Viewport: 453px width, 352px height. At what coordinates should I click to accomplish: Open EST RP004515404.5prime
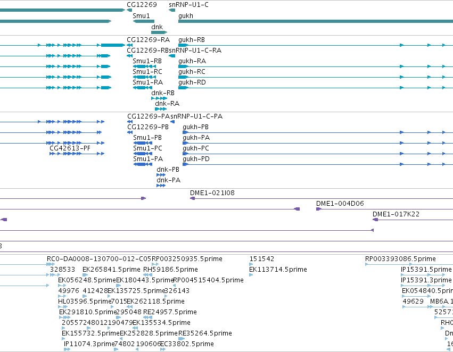click(208, 280)
